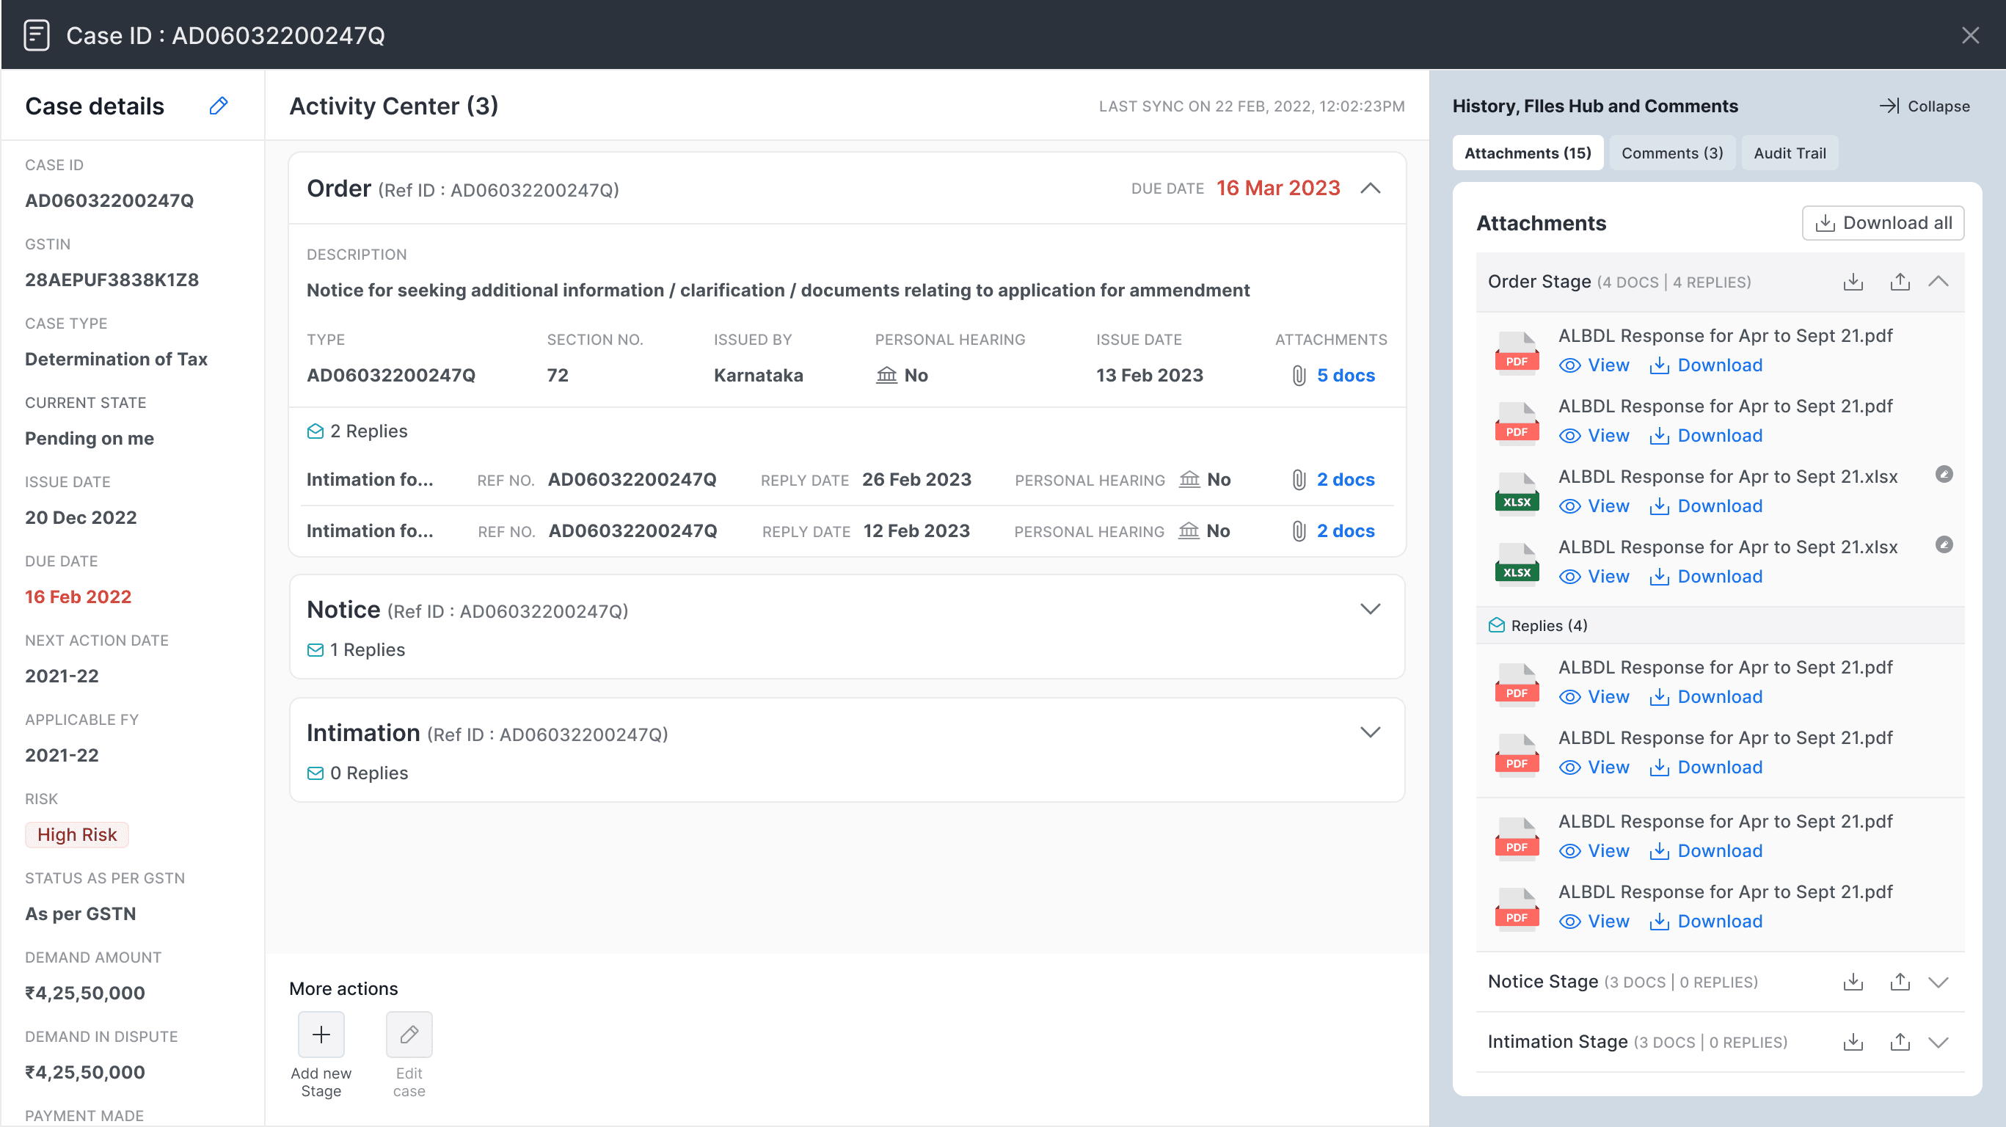Download first xlsx attachment
The width and height of the screenshot is (2006, 1127).
[1706, 506]
